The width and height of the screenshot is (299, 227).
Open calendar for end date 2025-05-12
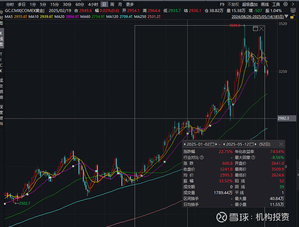point(252,144)
